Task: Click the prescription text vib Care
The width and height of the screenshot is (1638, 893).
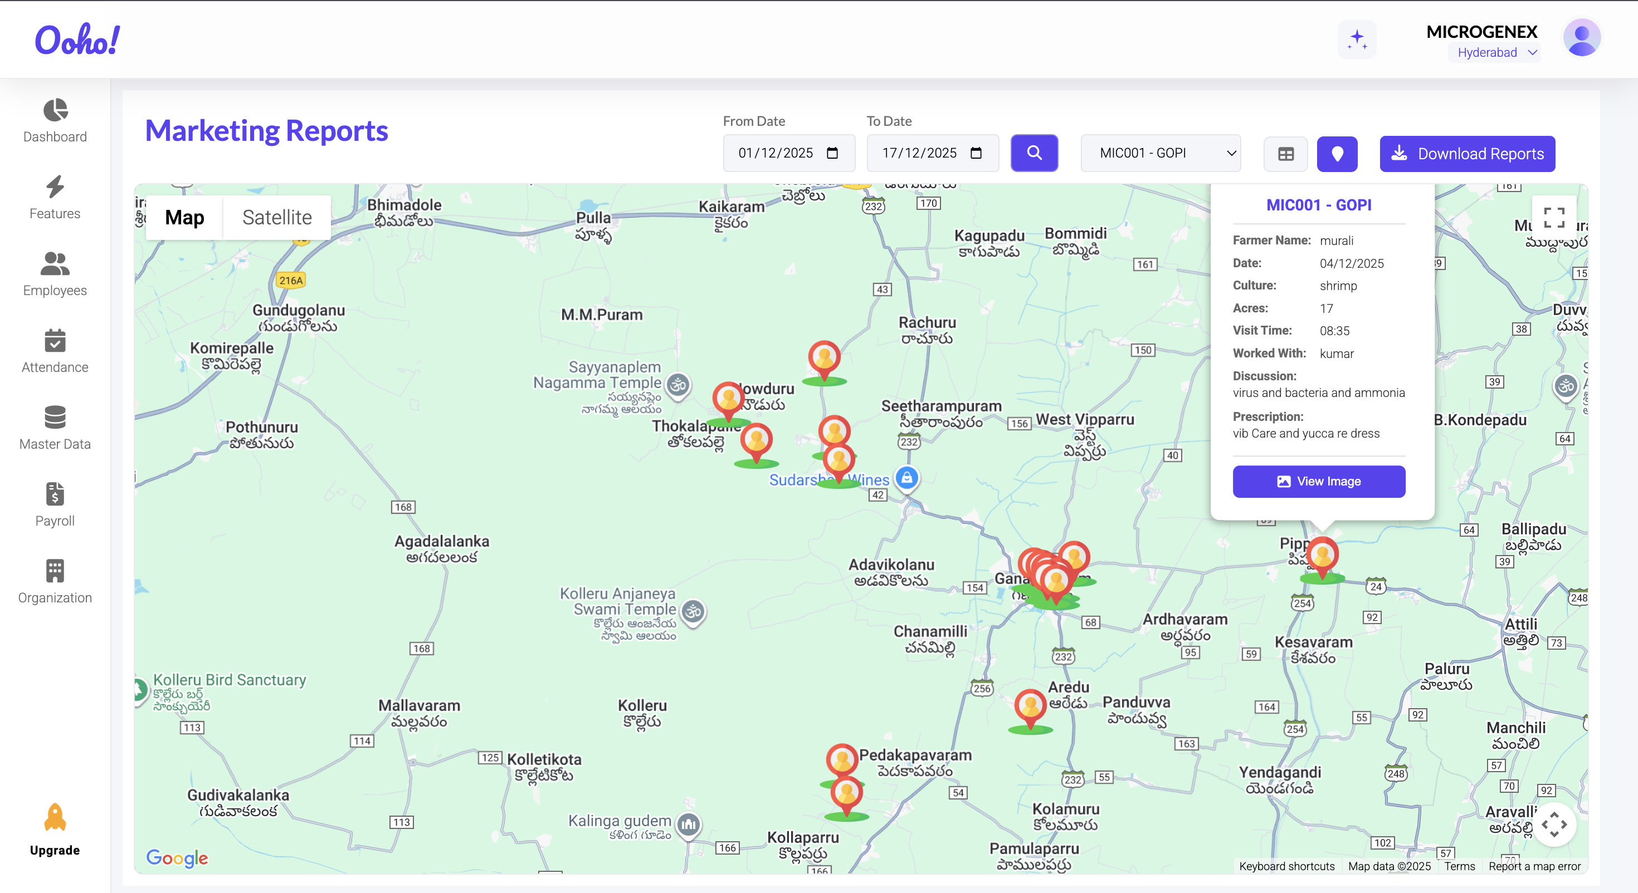Action: [x=1306, y=434]
